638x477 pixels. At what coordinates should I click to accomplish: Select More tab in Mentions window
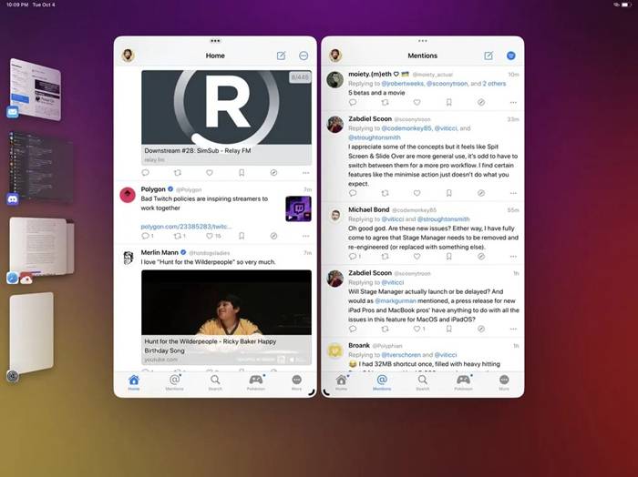pos(504,382)
